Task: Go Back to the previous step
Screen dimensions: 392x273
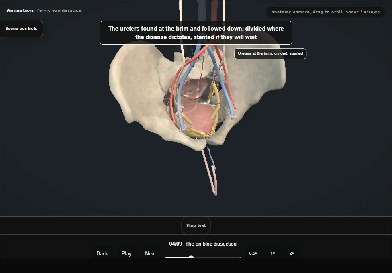Action: (x=102, y=253)
